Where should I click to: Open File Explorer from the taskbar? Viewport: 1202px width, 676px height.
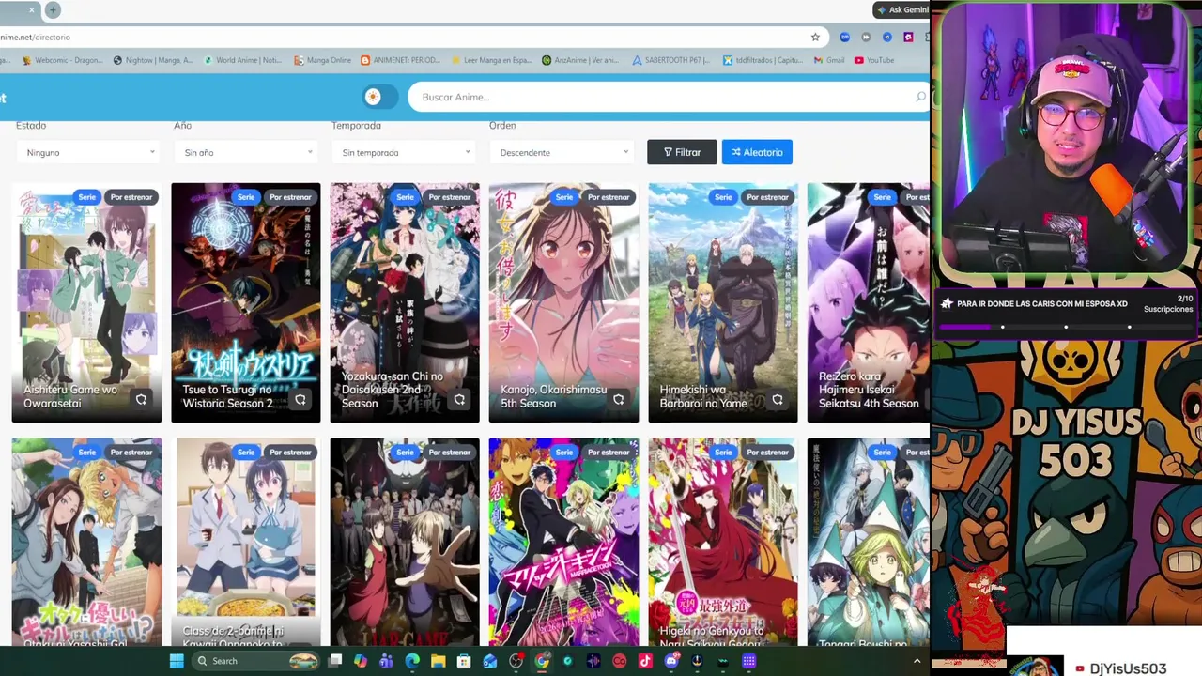click(438, 661)
